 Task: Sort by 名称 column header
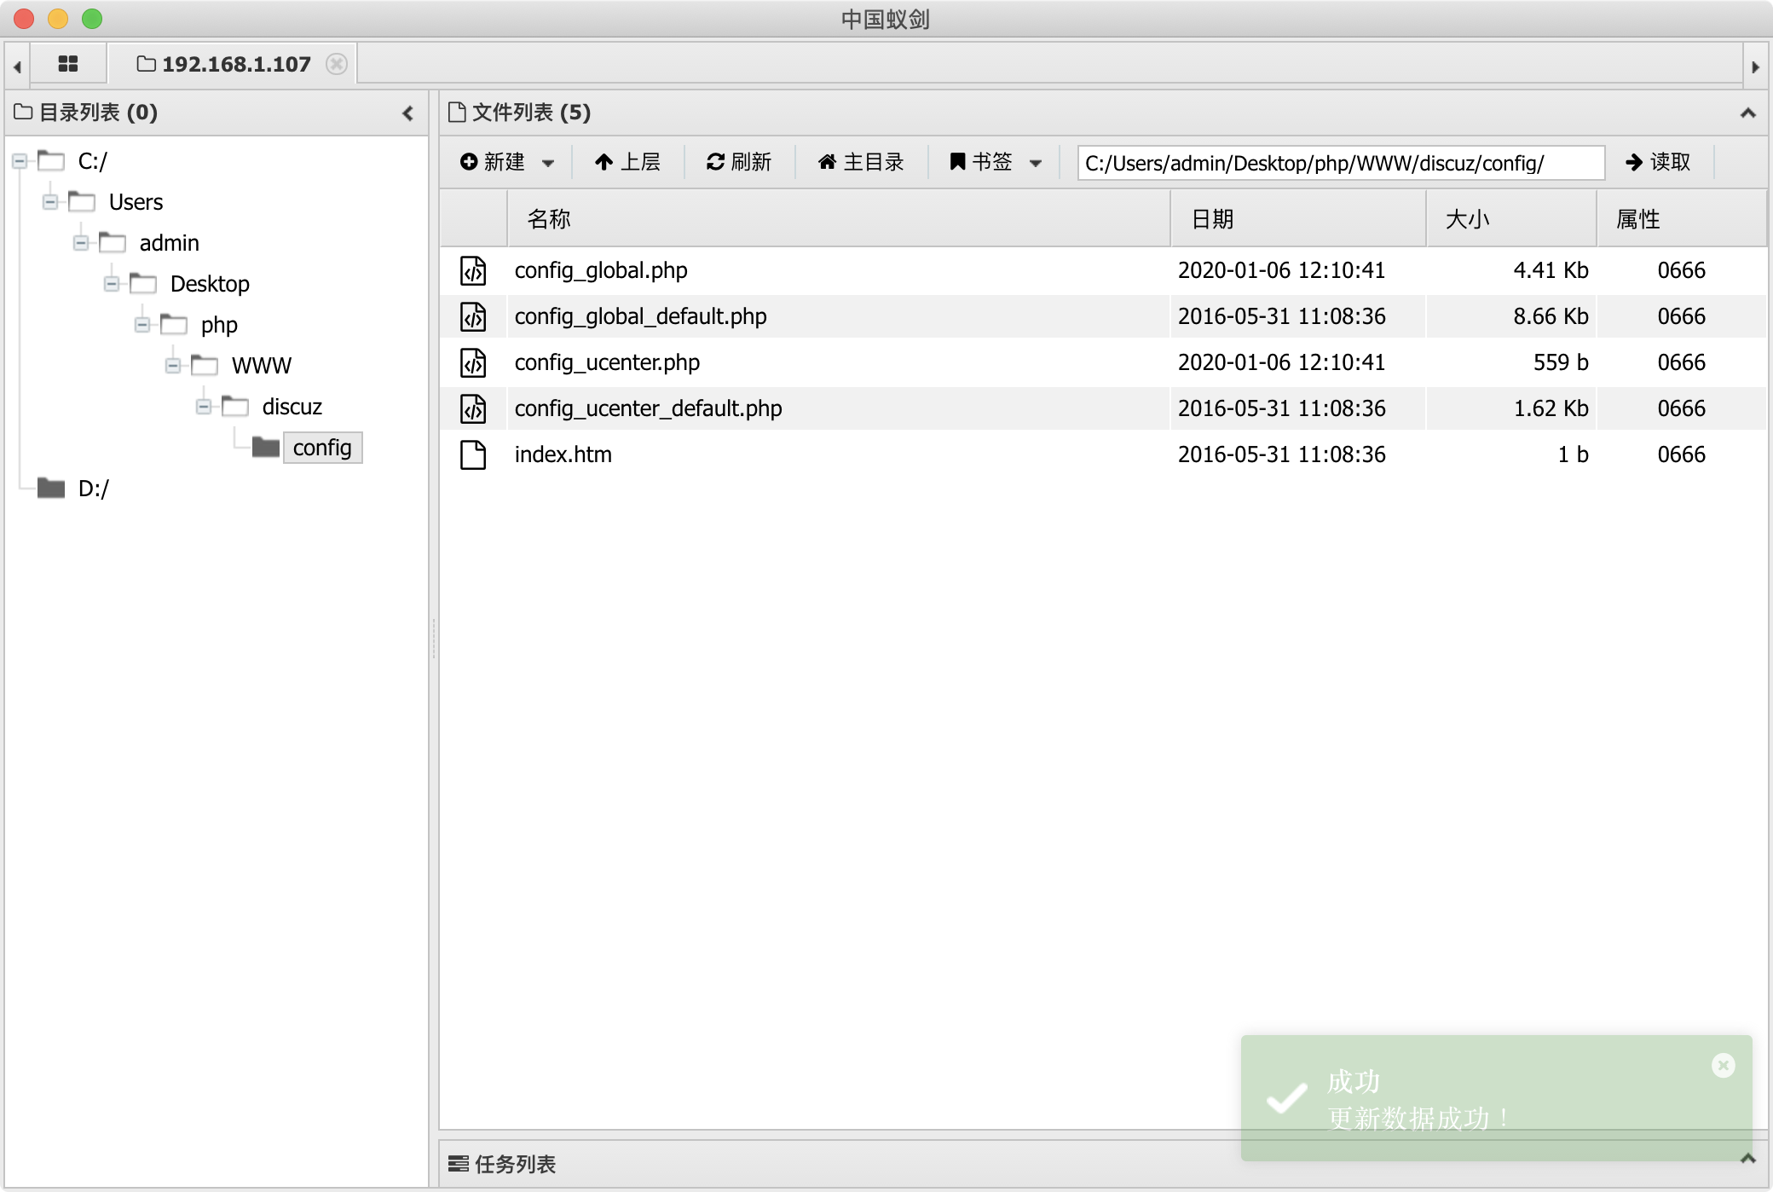[839, 219]
